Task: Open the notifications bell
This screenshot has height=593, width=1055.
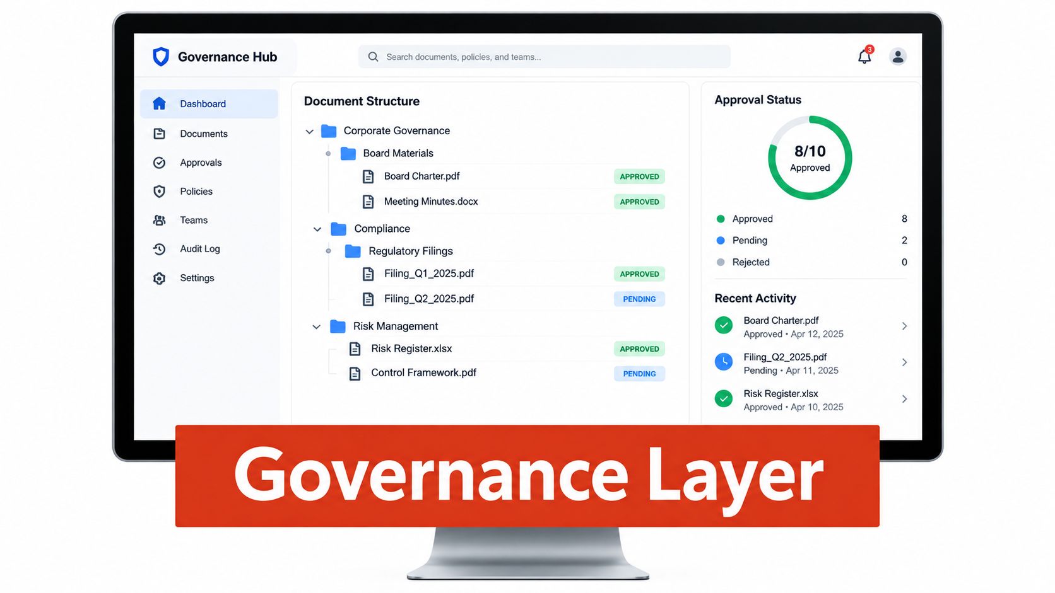Action: pos(864,56)
